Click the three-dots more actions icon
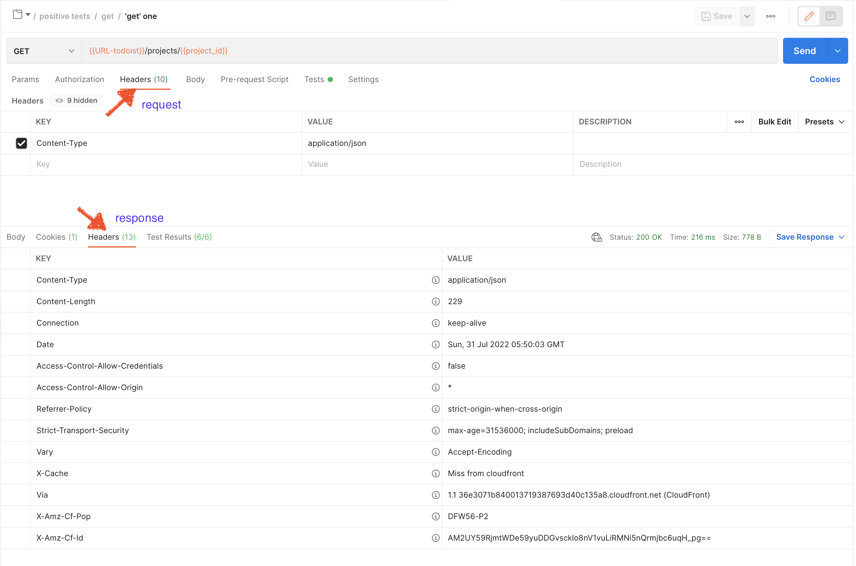Viewport: 856px width, 566px height. (770, 16)
